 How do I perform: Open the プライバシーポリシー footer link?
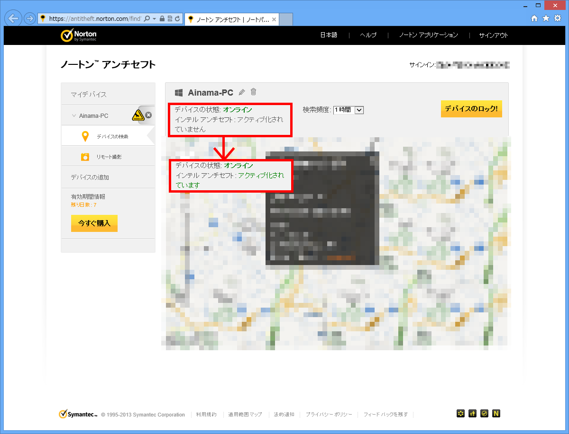(329, 415)
